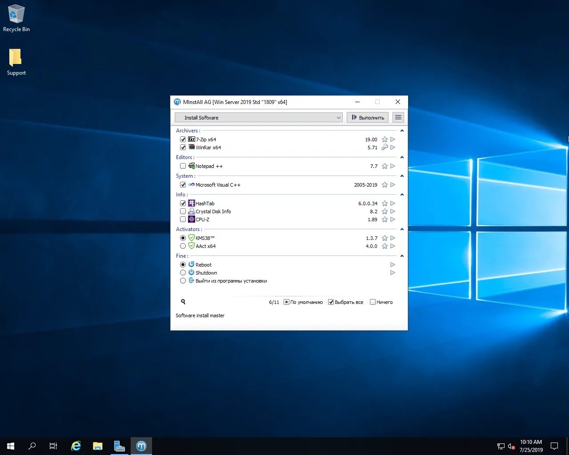569x455 pixels.
Task: Click the run arrow for WinRar x64
Action: pos(393,148)
